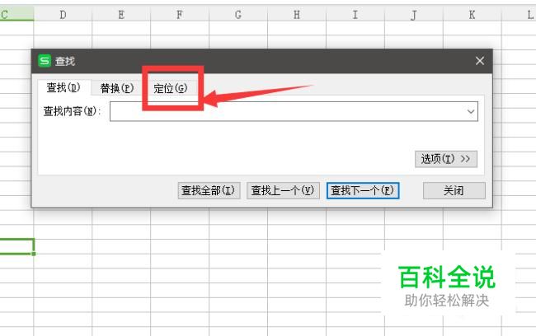536x336 pixels.
Task: Expand options with 选项(T) button
Action: tap(446, 159)
